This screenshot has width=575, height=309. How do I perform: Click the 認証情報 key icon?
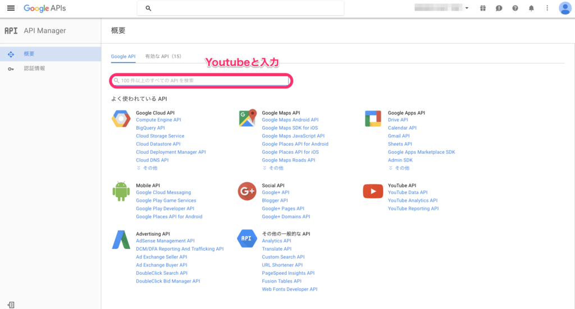[x=11, y=69]
